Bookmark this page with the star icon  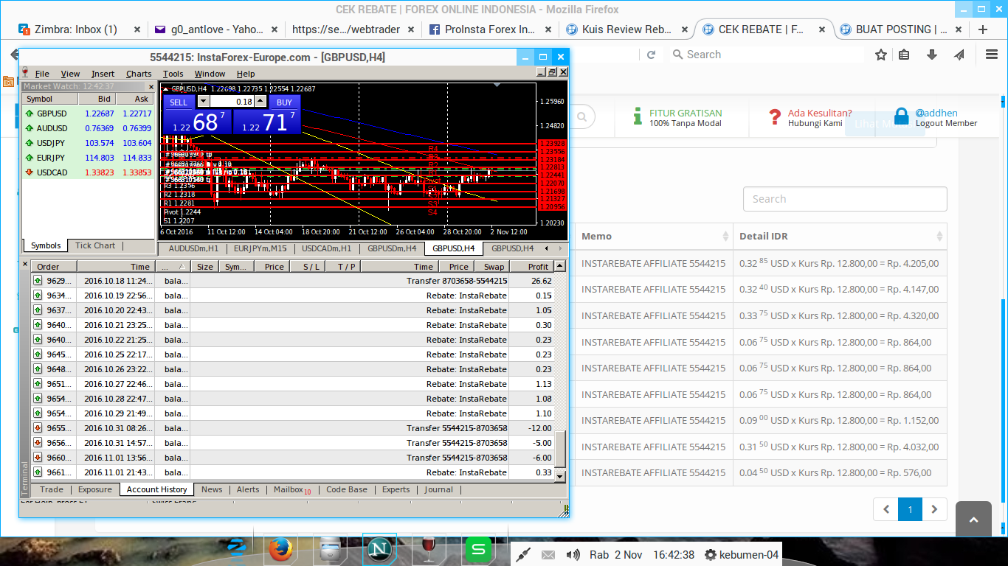881,55
